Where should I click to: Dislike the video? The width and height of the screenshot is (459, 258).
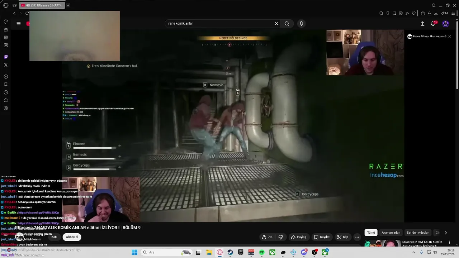coord(281,237)
